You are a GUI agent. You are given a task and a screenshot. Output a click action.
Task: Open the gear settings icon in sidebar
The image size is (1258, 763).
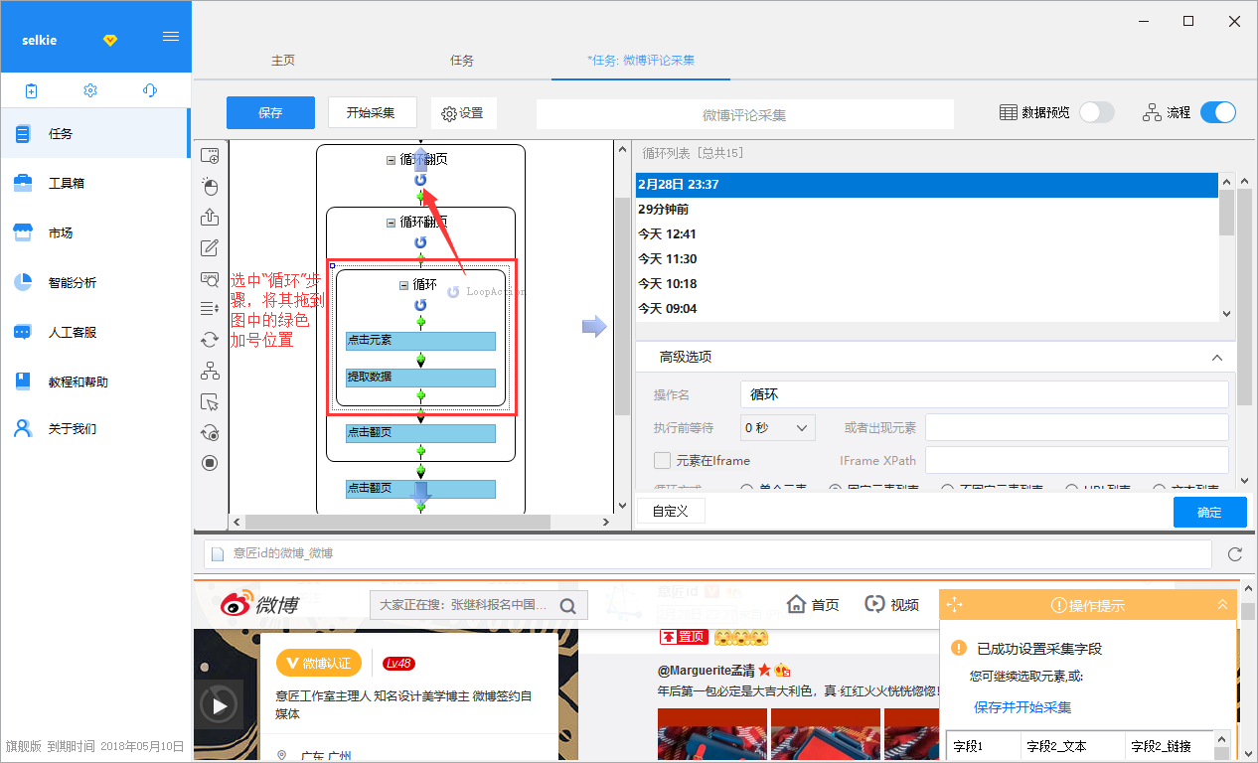[x=90, y=90]
